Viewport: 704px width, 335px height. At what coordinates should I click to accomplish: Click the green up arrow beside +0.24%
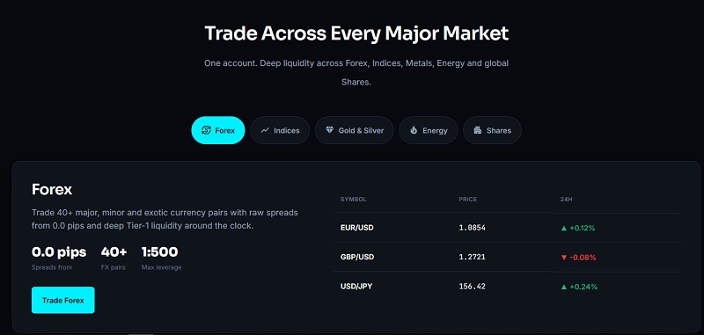(x=564, y=287)
